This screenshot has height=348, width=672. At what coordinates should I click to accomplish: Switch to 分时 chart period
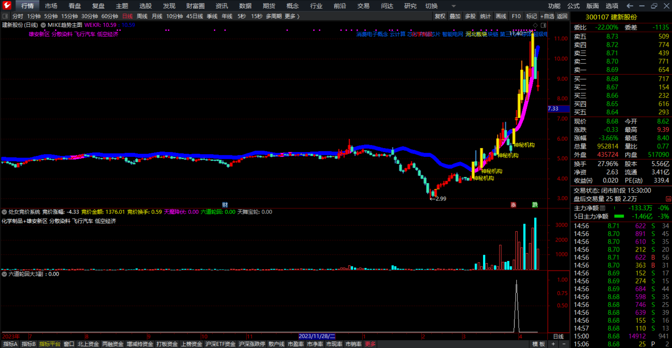[18, 16]
